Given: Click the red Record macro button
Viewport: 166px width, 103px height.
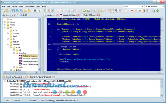Looking at the screenshot, I should coord(132,11).
